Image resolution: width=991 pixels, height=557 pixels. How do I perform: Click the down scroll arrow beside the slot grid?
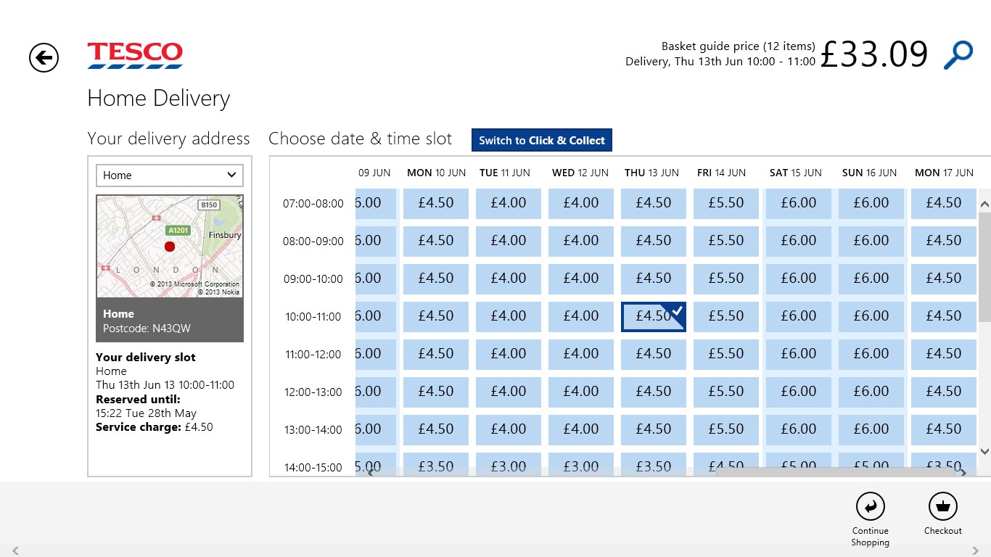[x=984, y=450]
